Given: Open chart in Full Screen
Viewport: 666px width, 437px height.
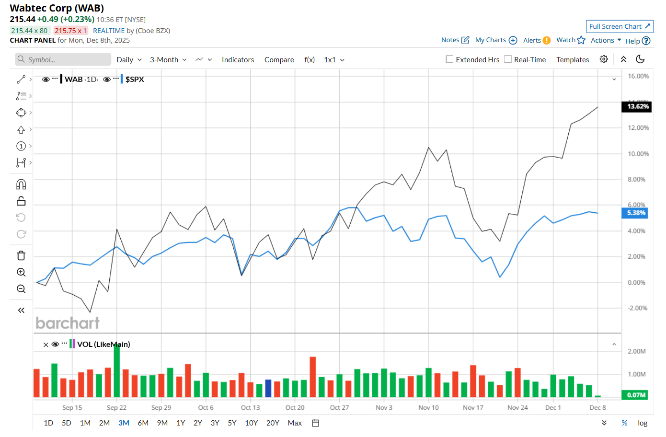Looking at the screenshot, I should tap(620, 26).
